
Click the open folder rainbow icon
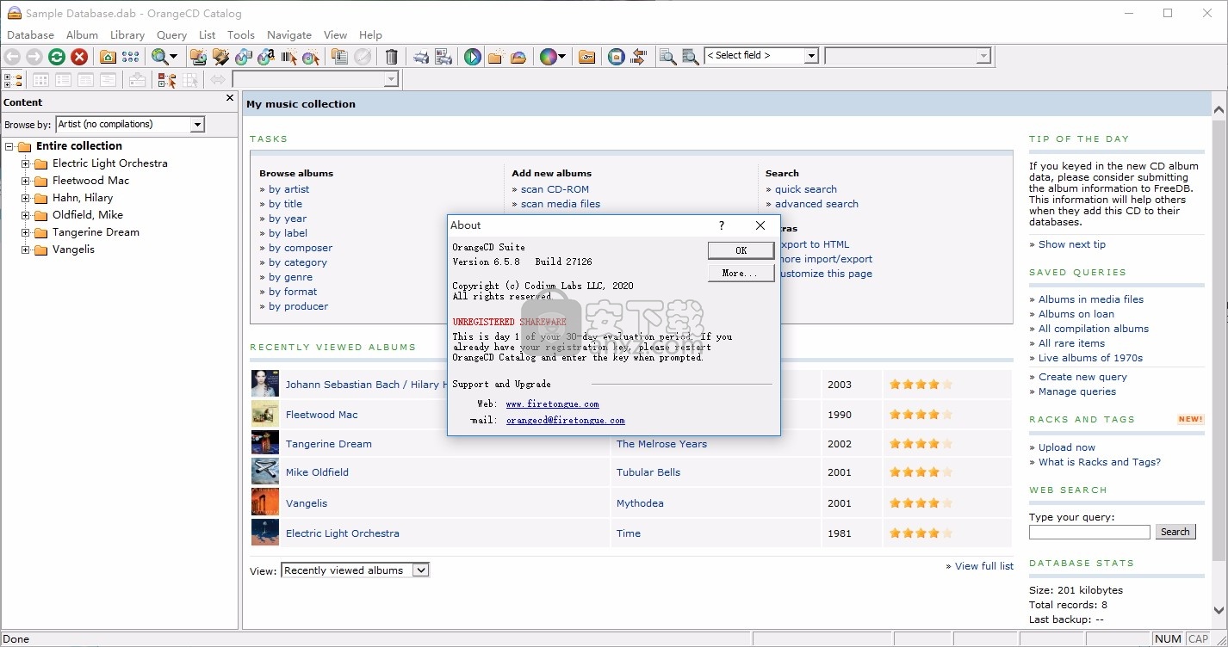pos(518,57)
